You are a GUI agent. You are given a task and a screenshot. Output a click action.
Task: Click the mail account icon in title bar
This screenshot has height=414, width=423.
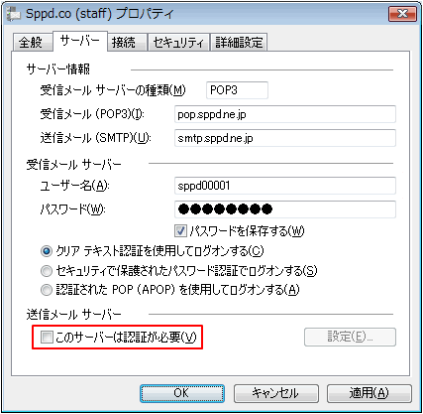(x=14, y=14)
